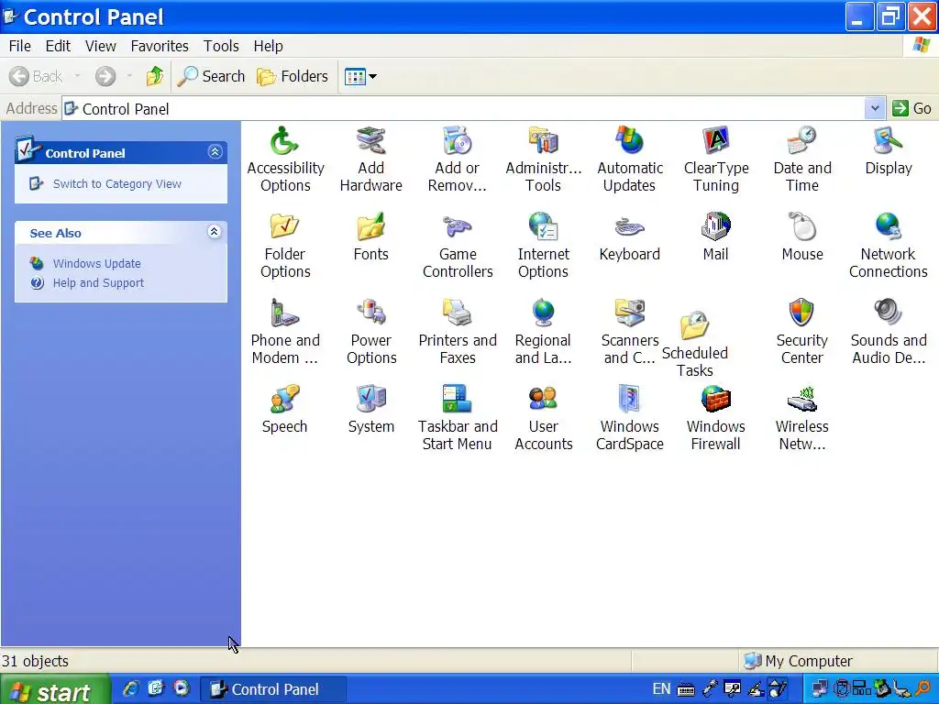Select Windows CardSpace icon
Screen dimensions: 939x704
pos(629,400)
